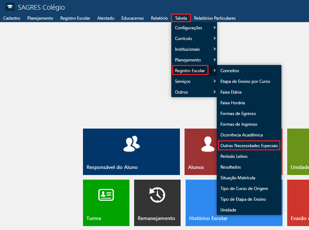This screenshot has height=230, width=309.
Task: Click the SAGRES graduation cap logo icon
Action: 10,7
